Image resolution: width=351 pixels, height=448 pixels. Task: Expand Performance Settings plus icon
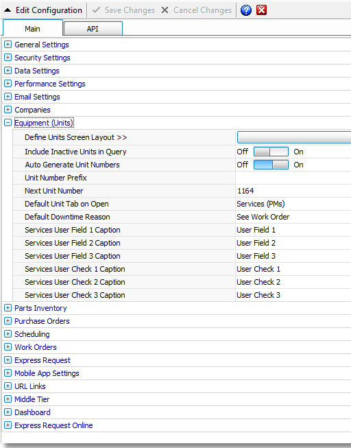[8, 84]
